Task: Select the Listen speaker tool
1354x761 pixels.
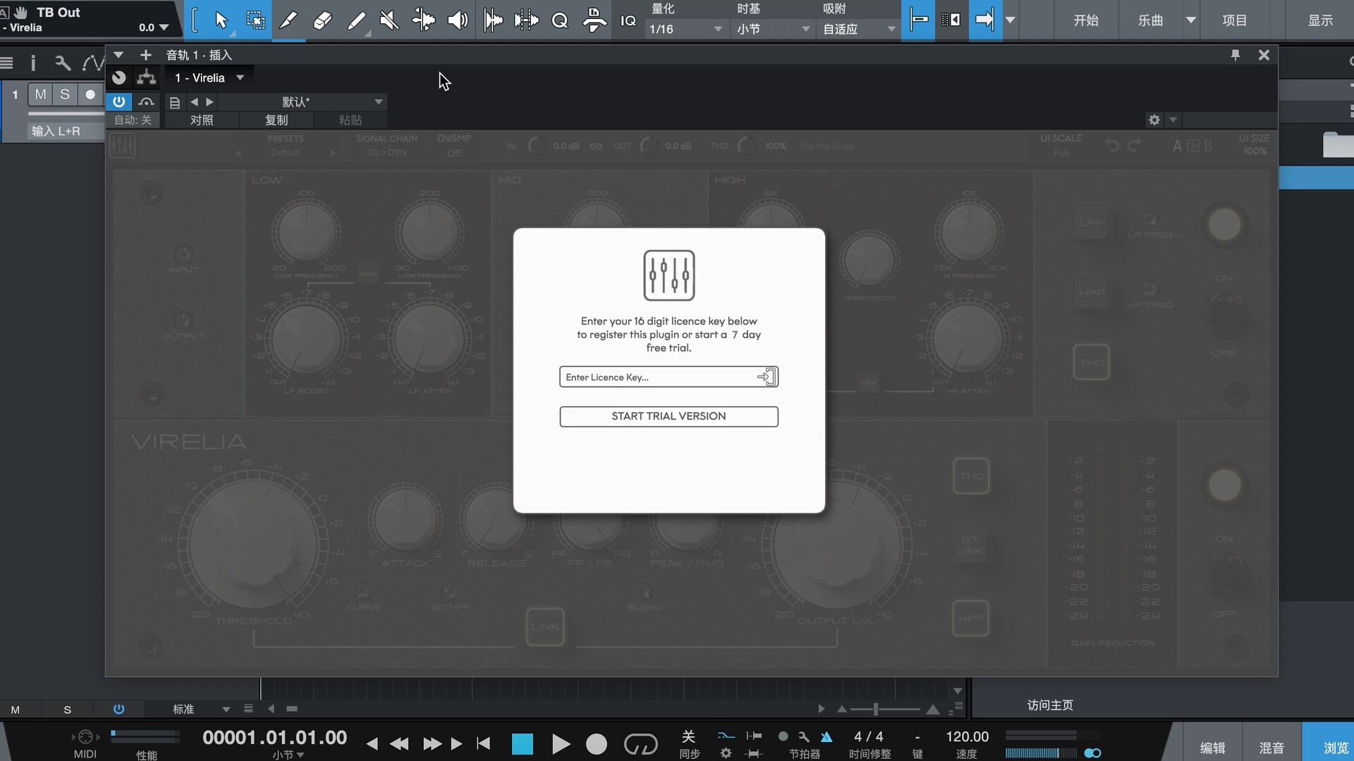Action: 458,20
